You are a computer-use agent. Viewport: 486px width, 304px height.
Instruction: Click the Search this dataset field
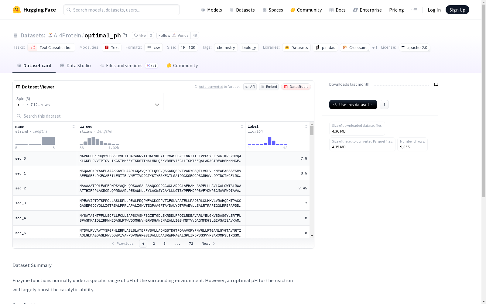click(x=163, y=116)
